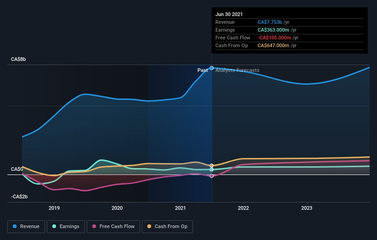Image resolution: width=377 pixels, height=240 pixels.
Task: Click the 2019 x-axis label
Action: tap(54, 208)
